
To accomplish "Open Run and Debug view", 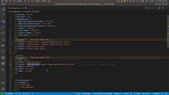I will click(x=3, y=27).
